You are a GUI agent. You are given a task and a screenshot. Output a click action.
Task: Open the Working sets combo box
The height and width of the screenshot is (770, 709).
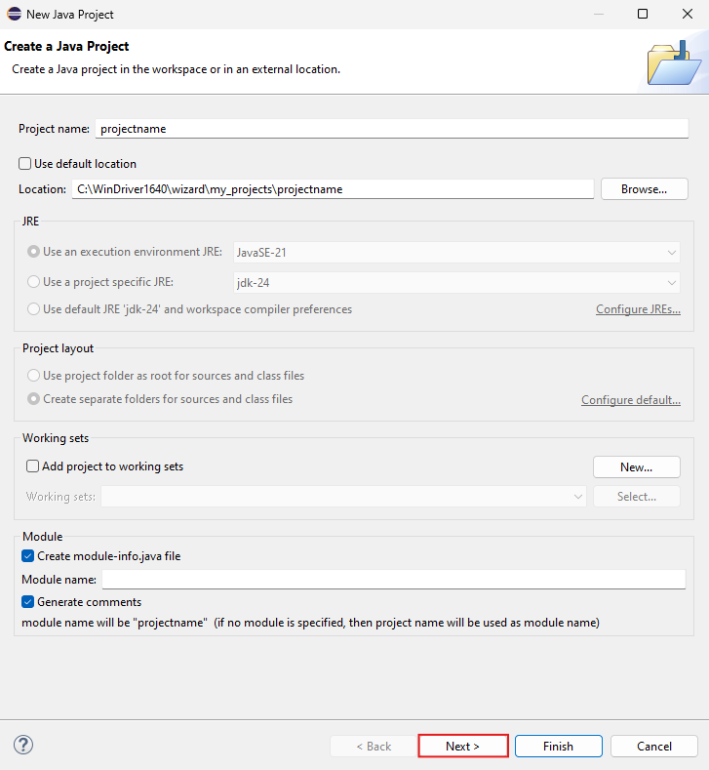[343, 497]
